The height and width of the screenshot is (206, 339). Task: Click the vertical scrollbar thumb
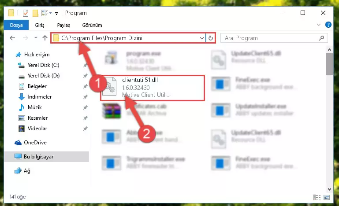coord(329,64)
